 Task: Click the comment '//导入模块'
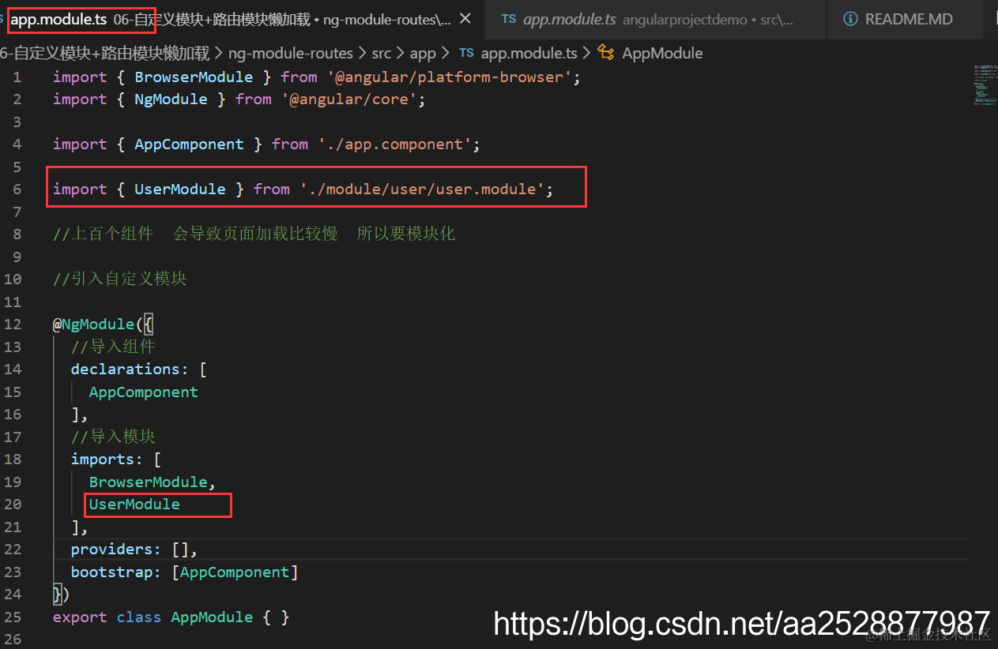113,437
